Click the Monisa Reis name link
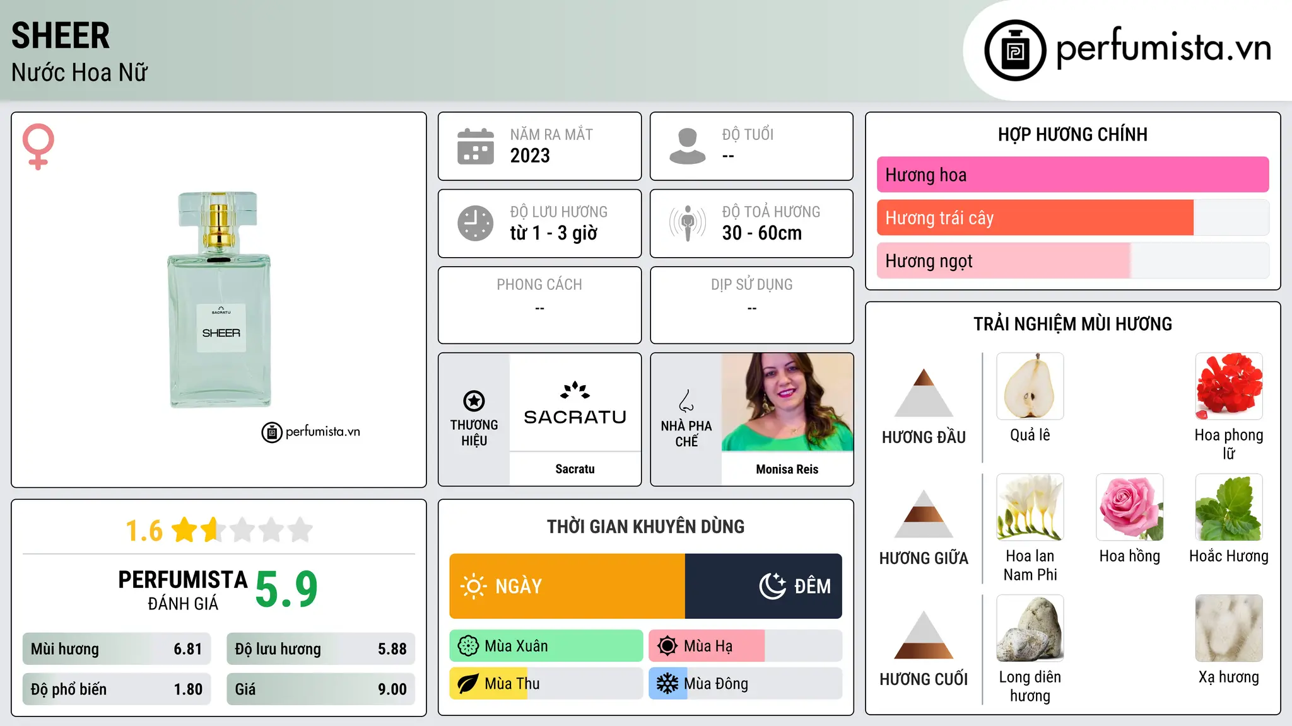 787,469
